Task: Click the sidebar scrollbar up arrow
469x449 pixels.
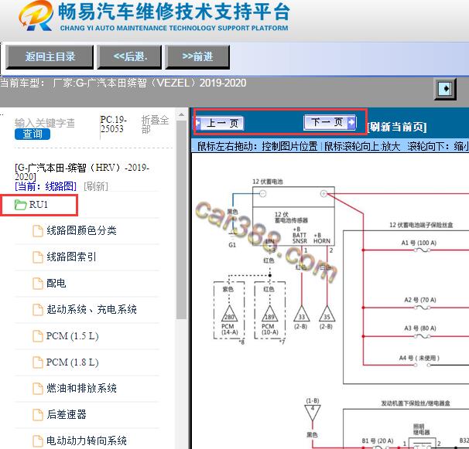Action: (181, 114)
